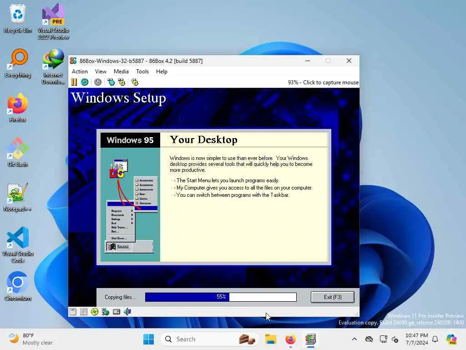This screenshot has width=466, height=350.
Task: Click the cloud sync icon in system tray
Action: pos(369,339)
